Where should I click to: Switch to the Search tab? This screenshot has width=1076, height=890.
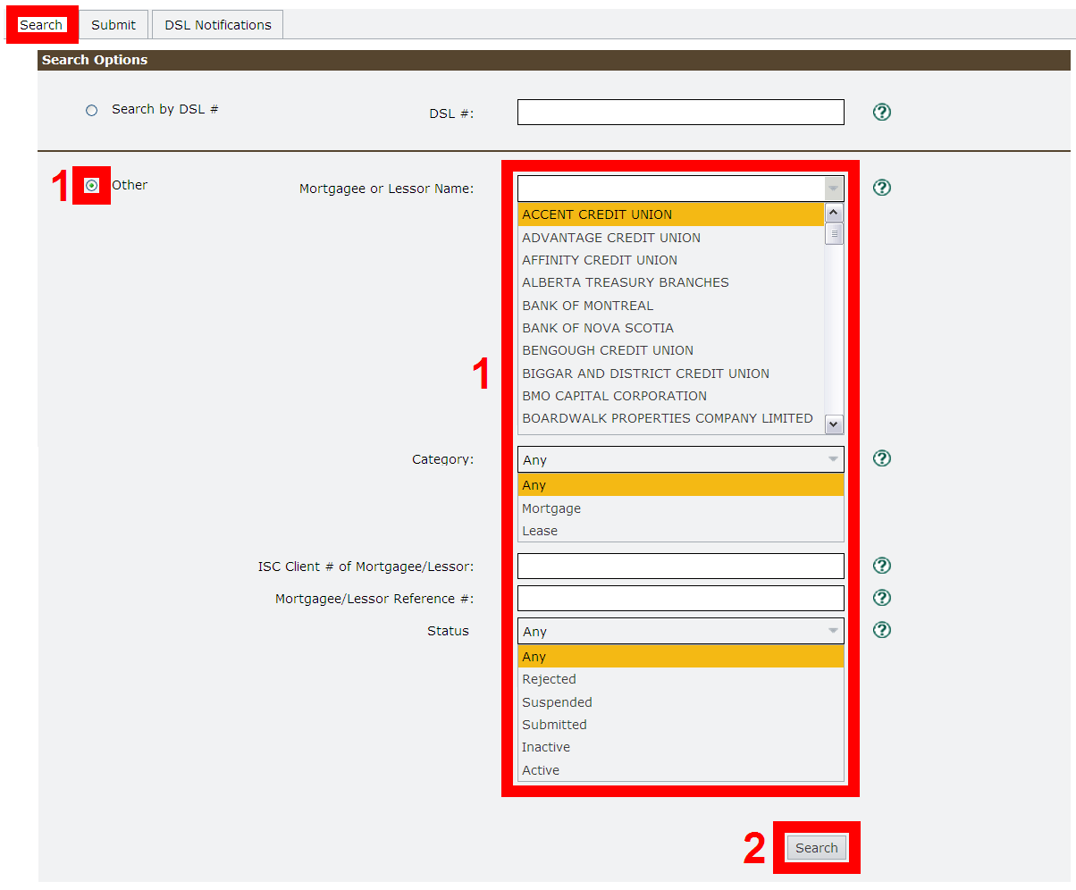pos(41,25)
